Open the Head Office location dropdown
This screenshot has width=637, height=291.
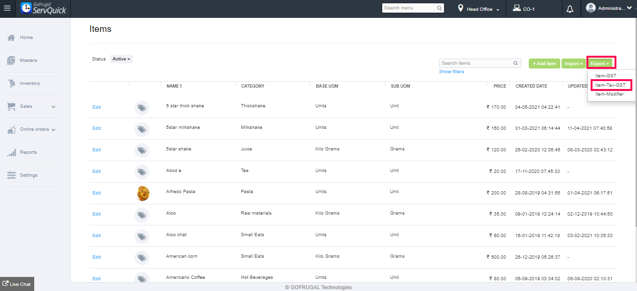(x=479, y=9)
